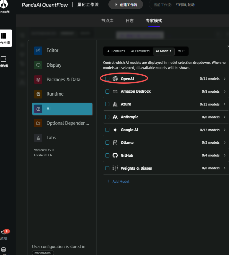
Task: Select the 专家模式 tab
Action: pos(154,21)
